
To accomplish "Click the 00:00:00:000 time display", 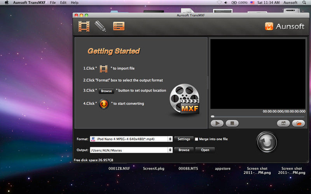I will 284,111.
